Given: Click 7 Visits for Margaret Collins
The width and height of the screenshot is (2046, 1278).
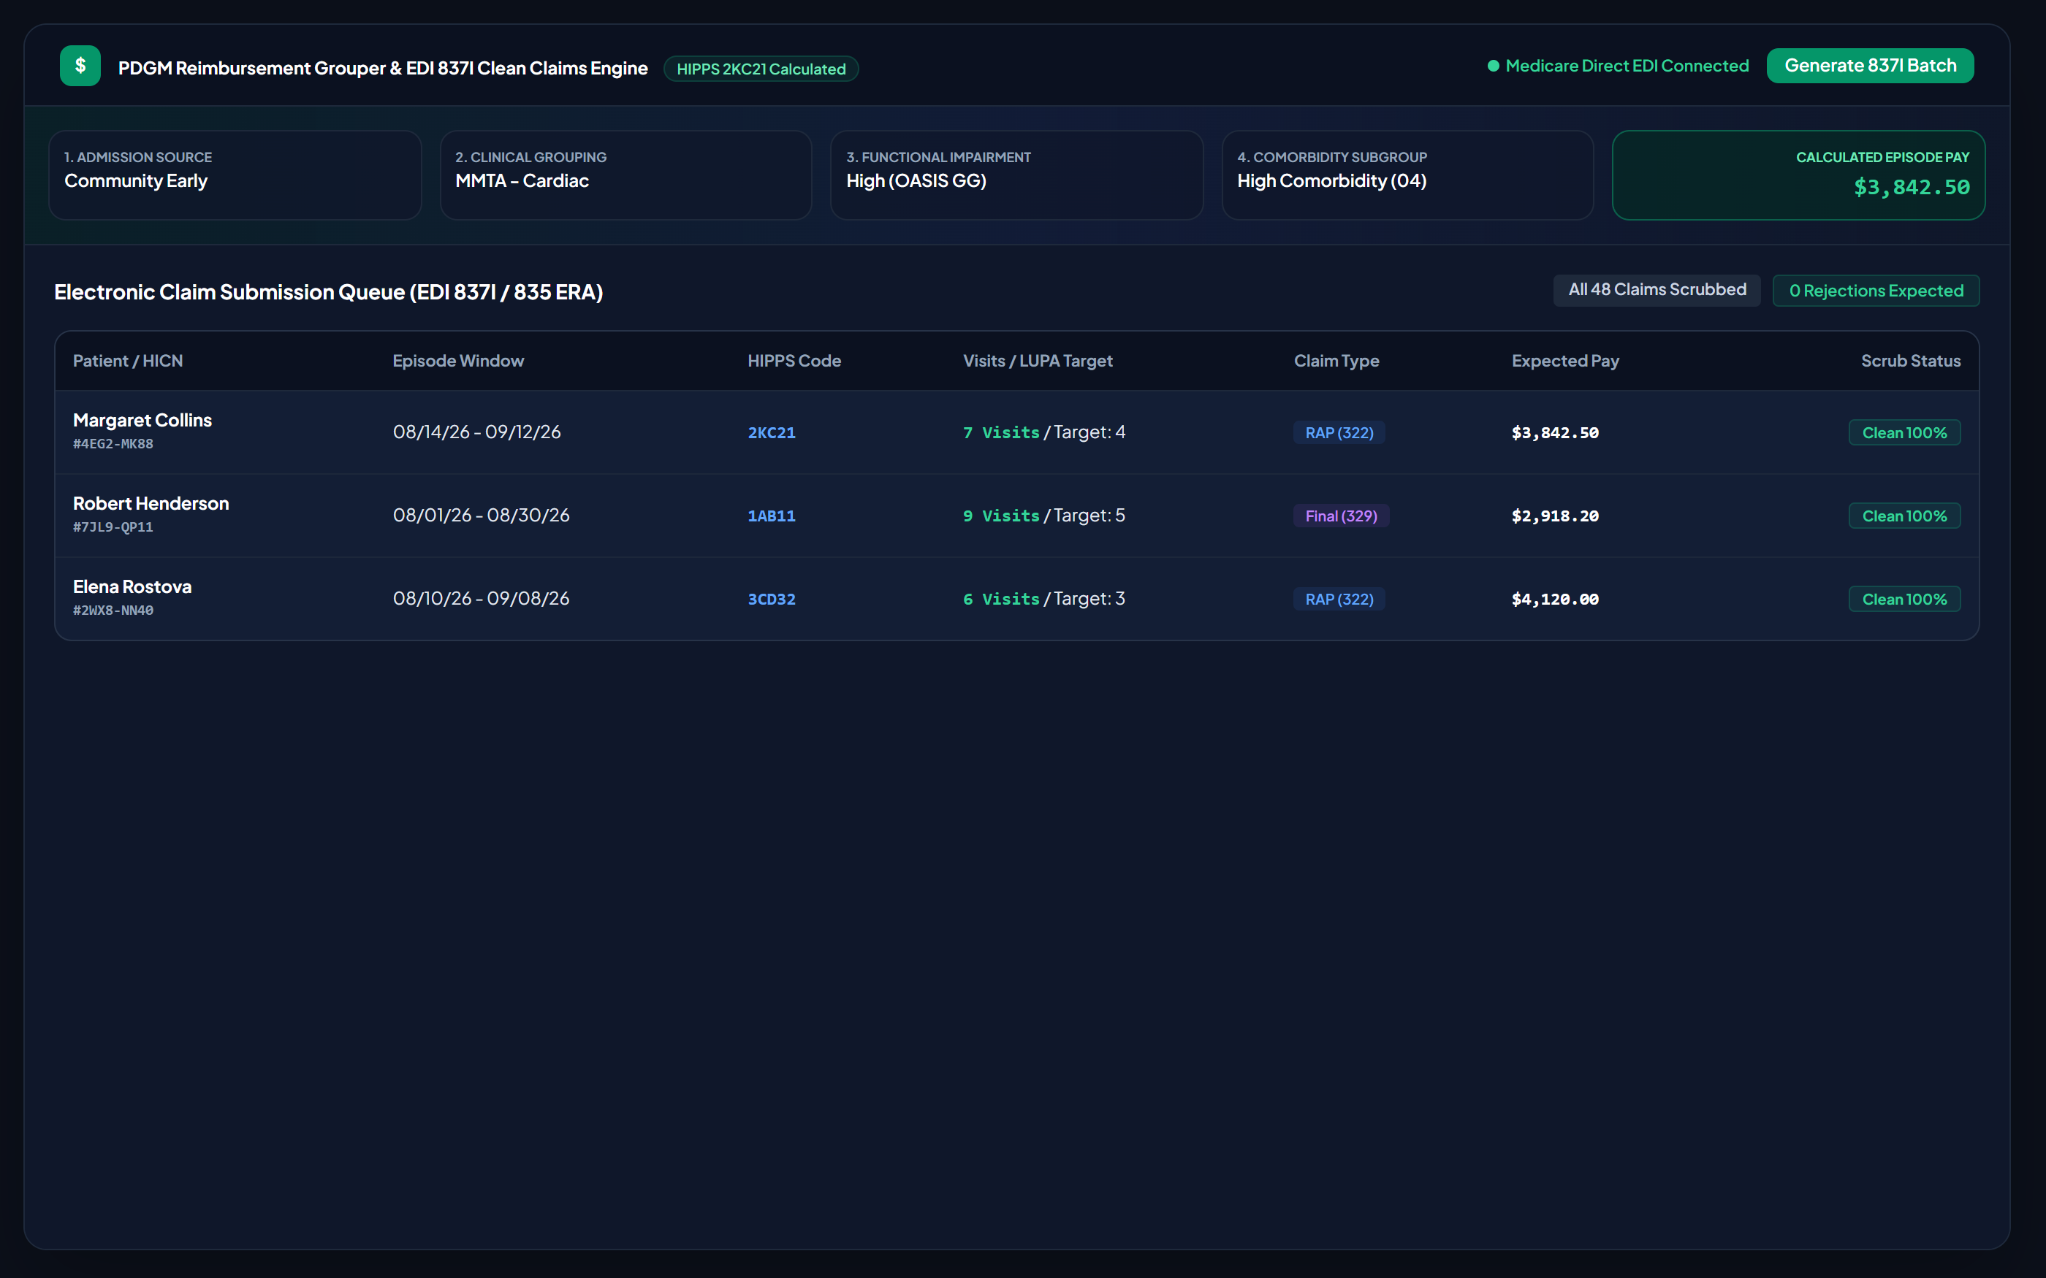Looking at the screenshot, I should 1001,433.
